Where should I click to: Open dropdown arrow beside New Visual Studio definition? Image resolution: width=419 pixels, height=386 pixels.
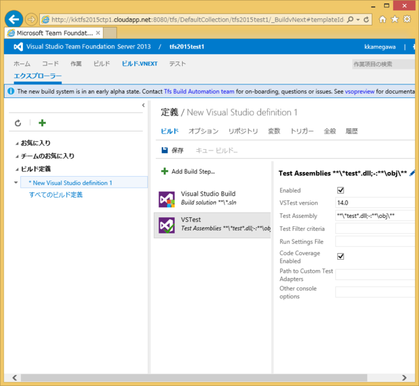pos(16,183)
